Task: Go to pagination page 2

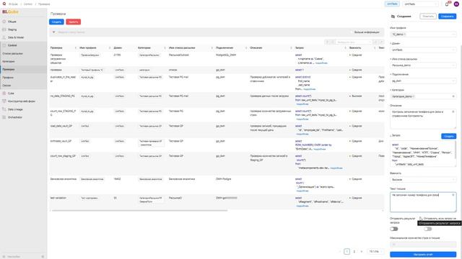Action: [x=354, y=252]
